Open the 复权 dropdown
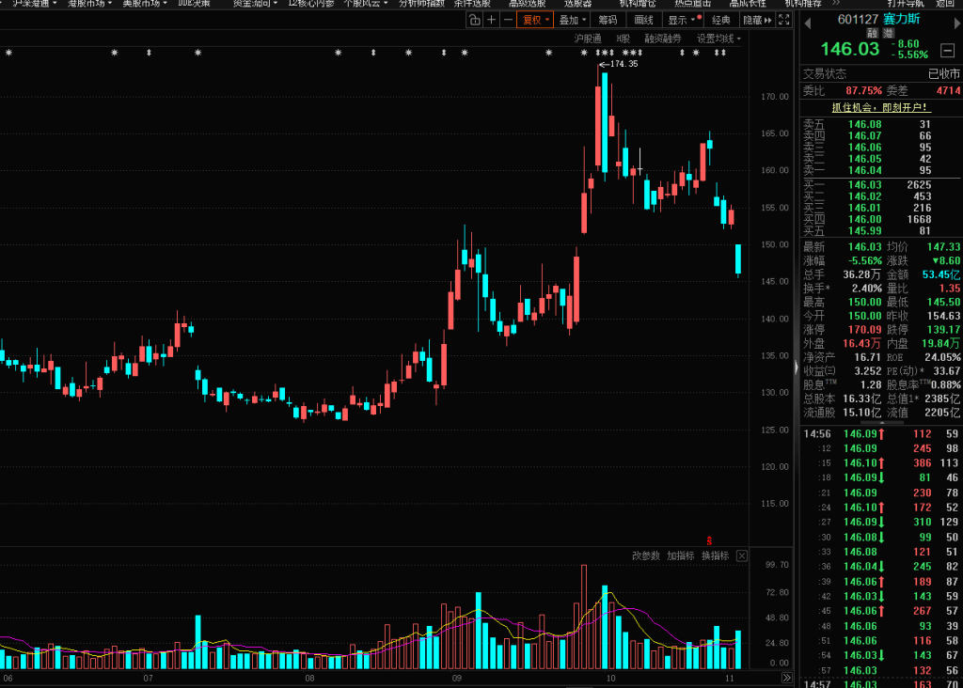 pos(535,20)
